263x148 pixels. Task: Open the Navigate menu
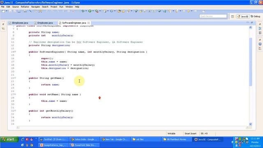[35, 7]
